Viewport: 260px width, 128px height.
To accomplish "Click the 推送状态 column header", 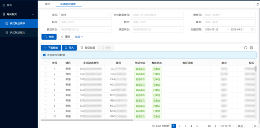I will tap(156, 63).
